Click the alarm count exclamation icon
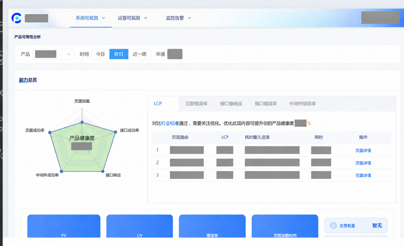The image size is (404, 246). point(333,226)
